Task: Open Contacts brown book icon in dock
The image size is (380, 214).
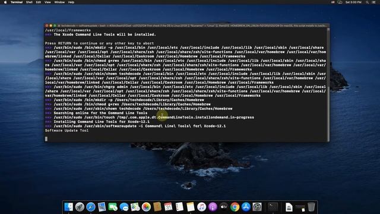Action: coord(157,207)
